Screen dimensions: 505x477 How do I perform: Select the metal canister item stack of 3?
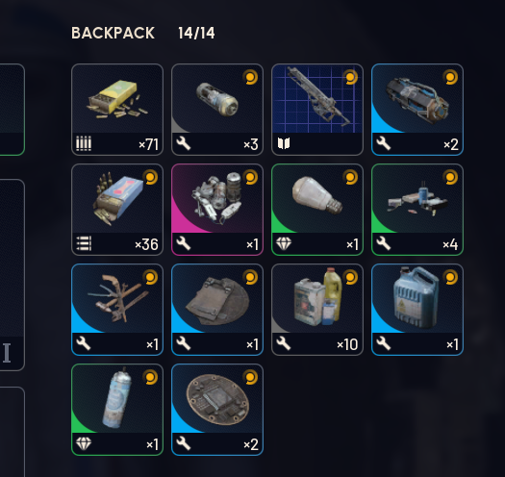pos(217,110)
